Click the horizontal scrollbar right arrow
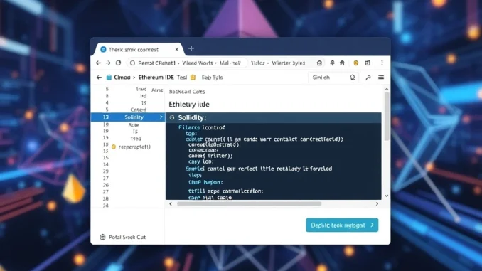 377,203
